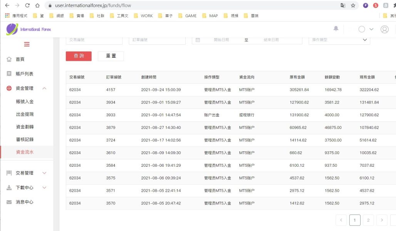This screenshot has width=396, height=231.
Task: Expand the 交易管理 sidebar section
Action: (44, 173)
